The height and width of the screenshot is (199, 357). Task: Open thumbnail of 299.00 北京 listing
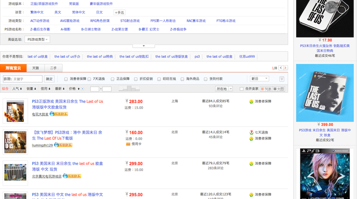[15, 173]
